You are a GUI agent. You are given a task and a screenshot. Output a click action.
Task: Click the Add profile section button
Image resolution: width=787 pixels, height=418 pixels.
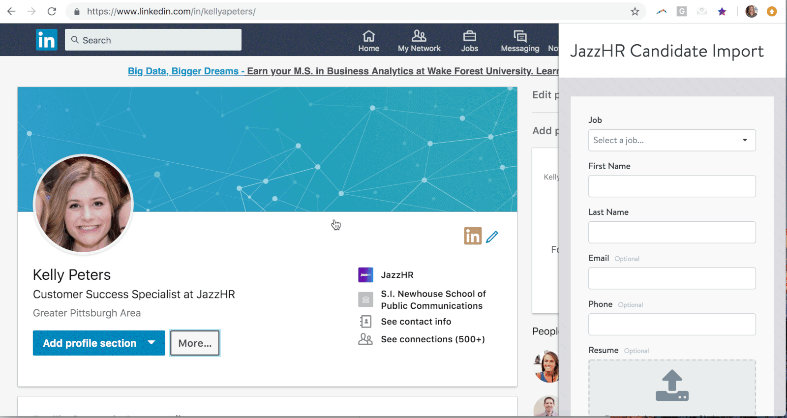pos(99,343)
